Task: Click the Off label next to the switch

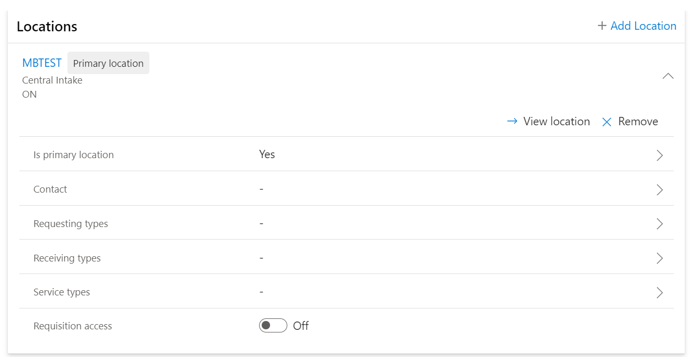Action: click(x=301, y=326)
